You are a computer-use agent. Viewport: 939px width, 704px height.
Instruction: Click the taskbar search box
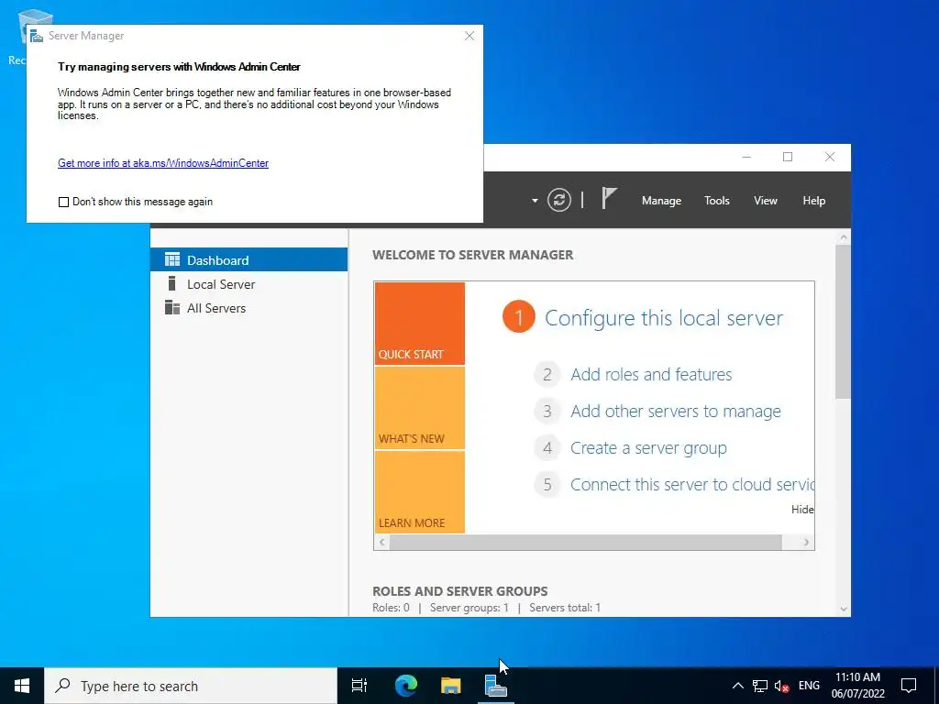(x=191, y=686)
